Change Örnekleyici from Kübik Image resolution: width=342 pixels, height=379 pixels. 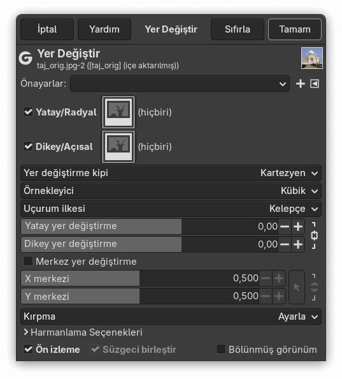point(171,191)
